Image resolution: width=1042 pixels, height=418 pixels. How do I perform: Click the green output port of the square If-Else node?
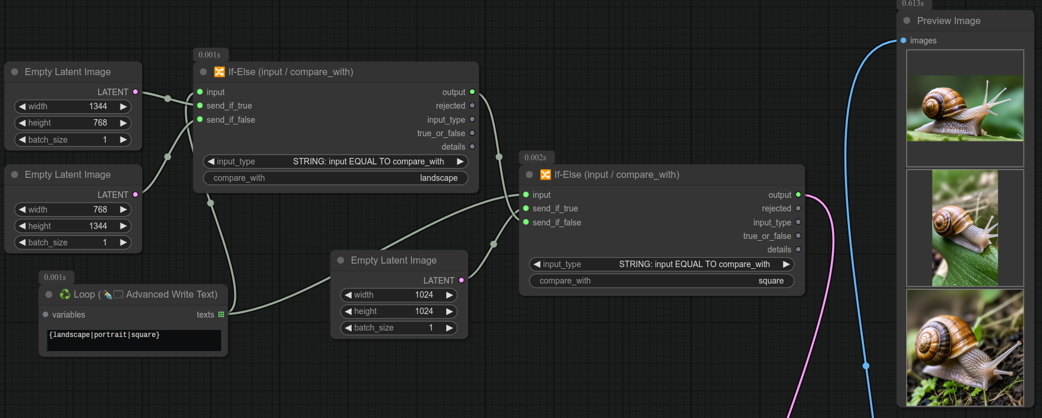(x=798, y=194)
